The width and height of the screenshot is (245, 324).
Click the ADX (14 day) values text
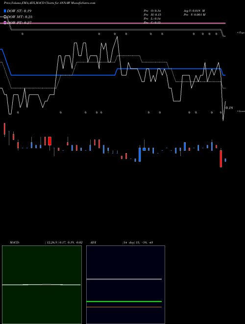[138, 243]
